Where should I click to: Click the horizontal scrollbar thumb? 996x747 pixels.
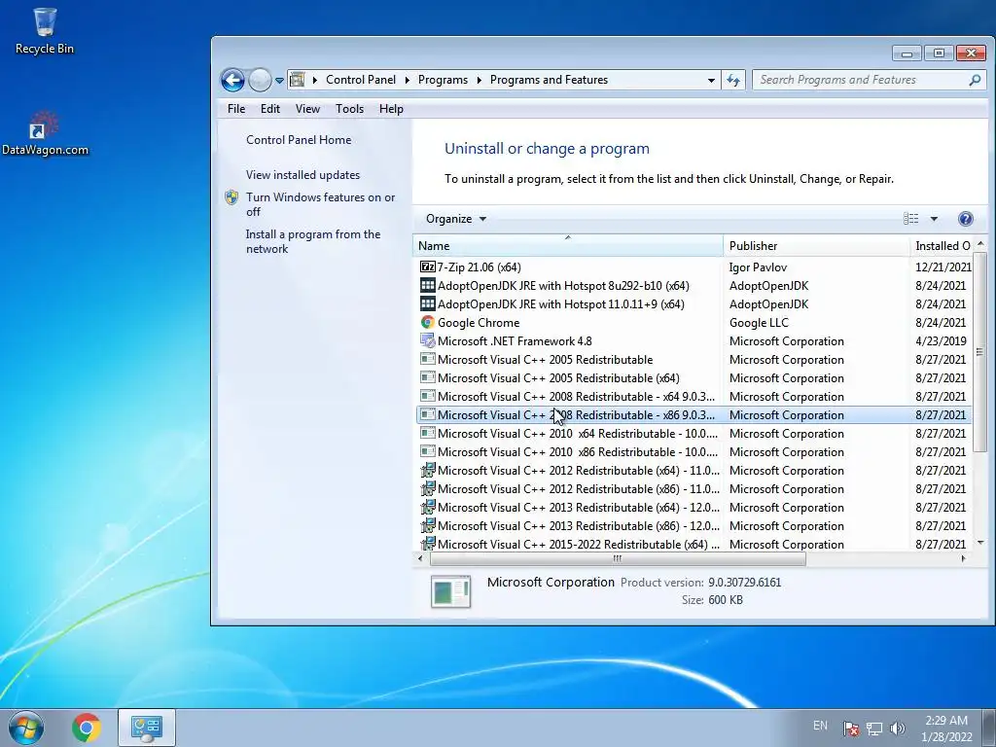618,559
